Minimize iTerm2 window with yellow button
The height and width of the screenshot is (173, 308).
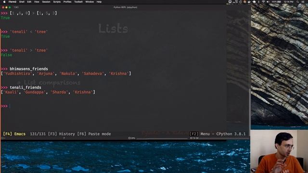6,7
